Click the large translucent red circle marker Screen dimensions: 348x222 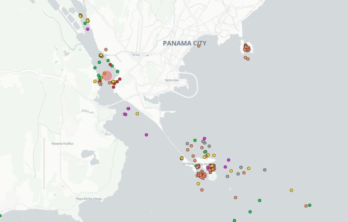point(107,75)
